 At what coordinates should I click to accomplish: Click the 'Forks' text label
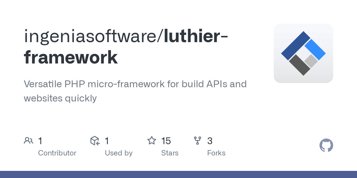(x=216, y=153)
